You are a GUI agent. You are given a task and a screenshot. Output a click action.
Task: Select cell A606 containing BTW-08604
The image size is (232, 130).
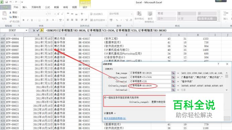14,39
